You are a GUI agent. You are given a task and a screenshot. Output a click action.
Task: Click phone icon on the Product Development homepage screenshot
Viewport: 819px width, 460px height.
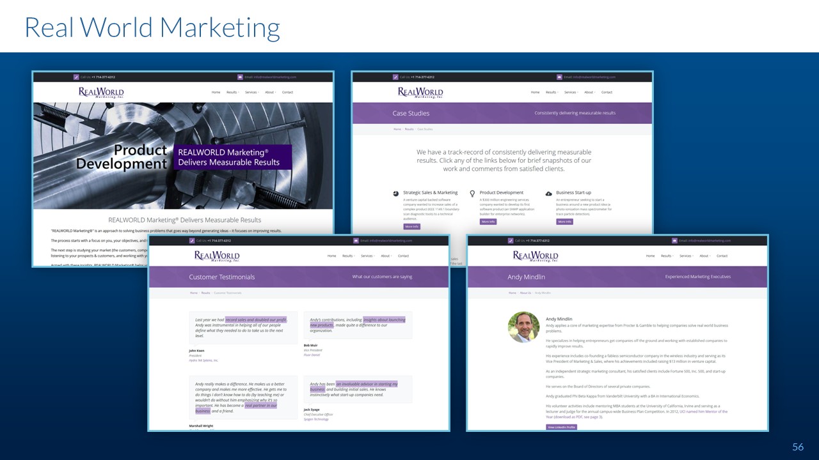(x=76, y=77)
